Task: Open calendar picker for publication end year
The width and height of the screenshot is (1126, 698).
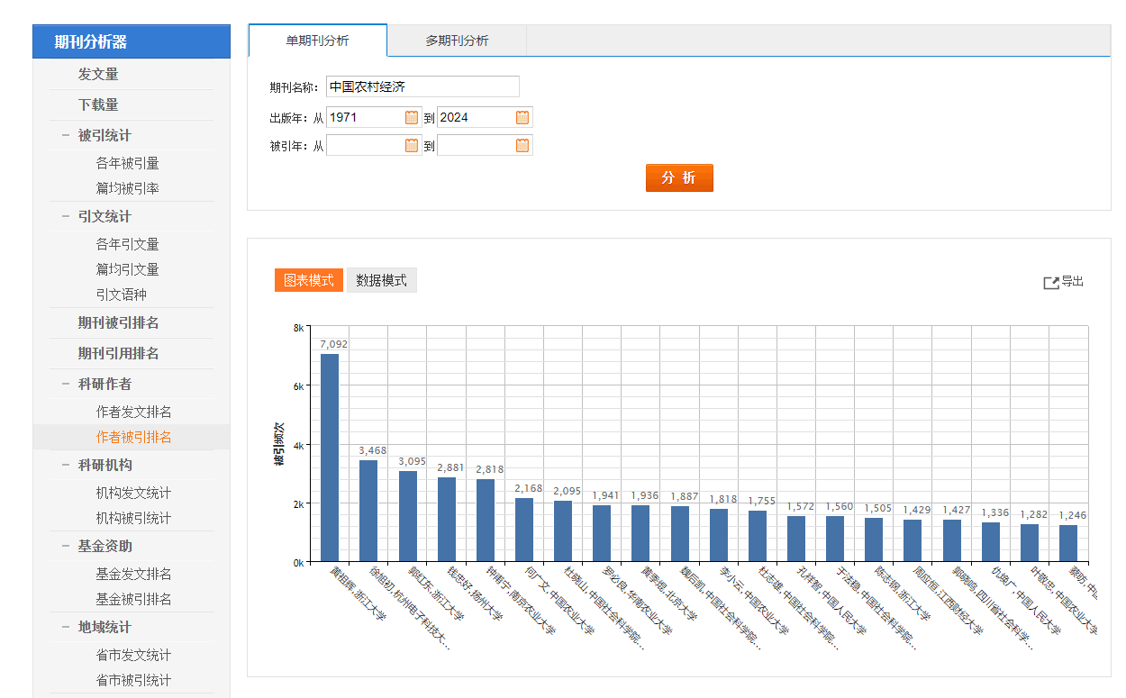Action: (522, 117)
